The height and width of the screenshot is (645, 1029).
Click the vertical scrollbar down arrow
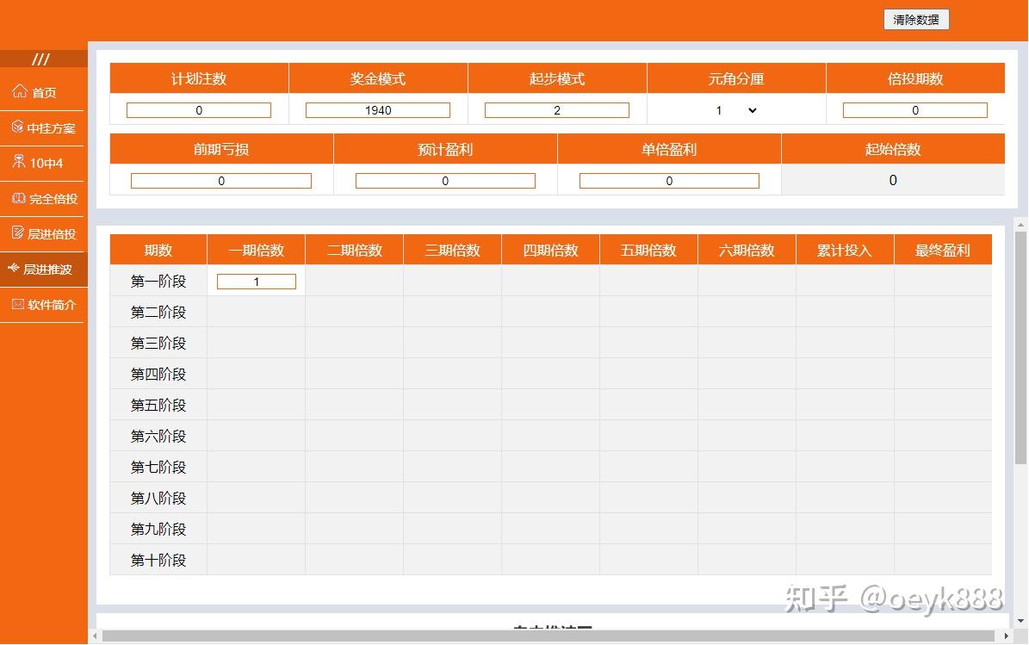pos(1020,621)
